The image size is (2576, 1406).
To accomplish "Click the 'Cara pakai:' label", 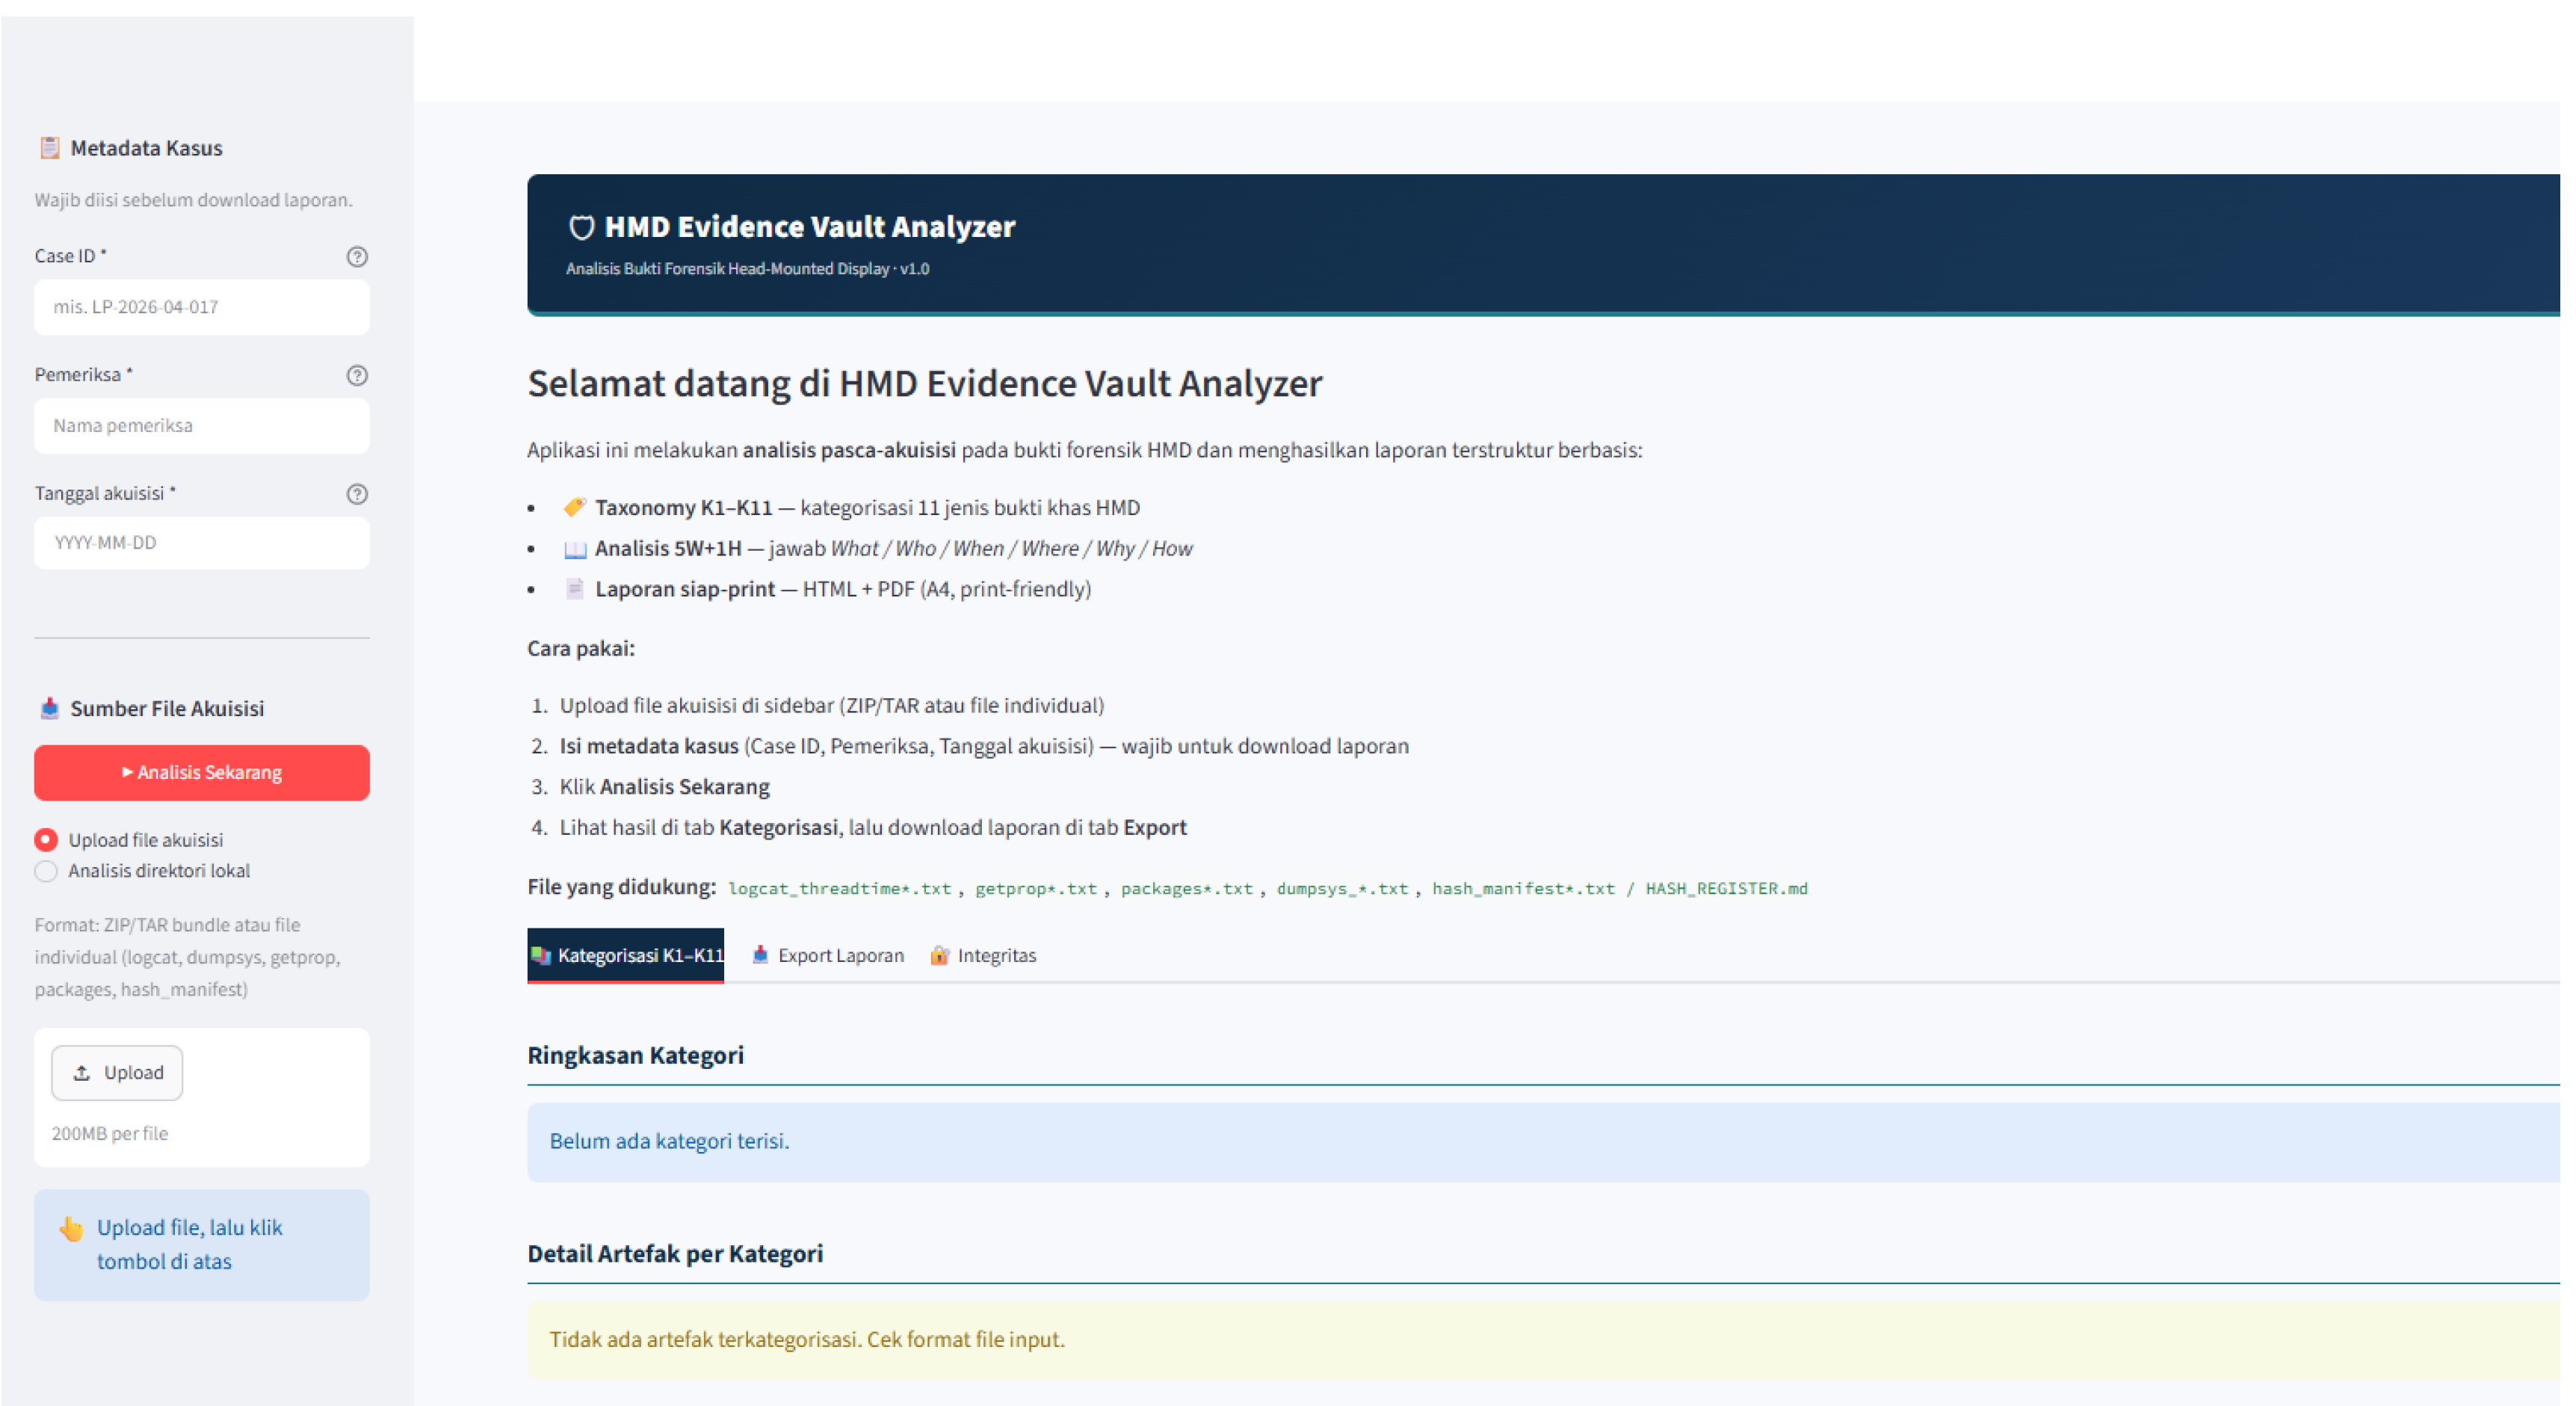I will pos(581,649).
